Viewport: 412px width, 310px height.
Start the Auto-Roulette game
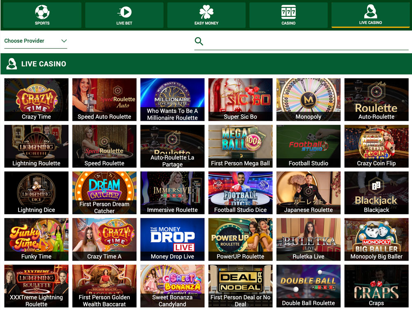377,100
